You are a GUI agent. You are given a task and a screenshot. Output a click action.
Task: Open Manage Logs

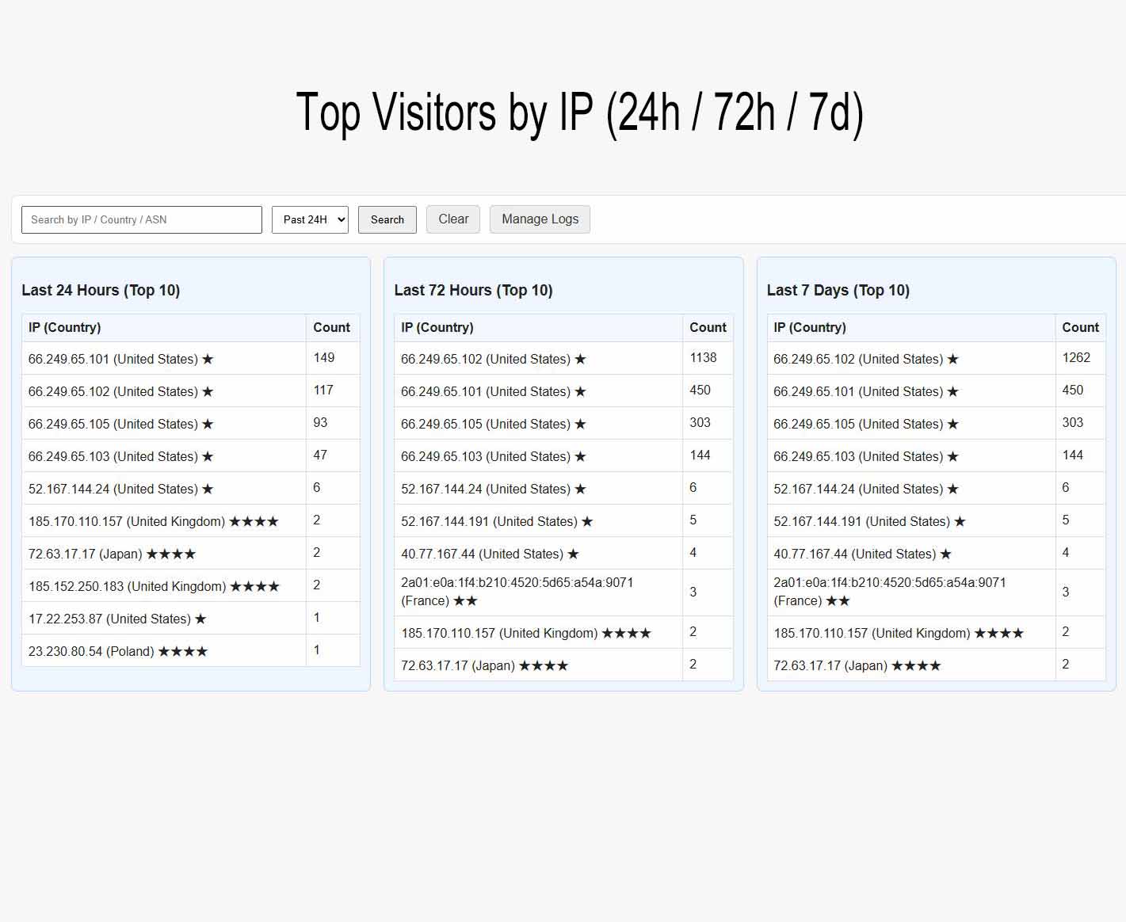[540, 219]
